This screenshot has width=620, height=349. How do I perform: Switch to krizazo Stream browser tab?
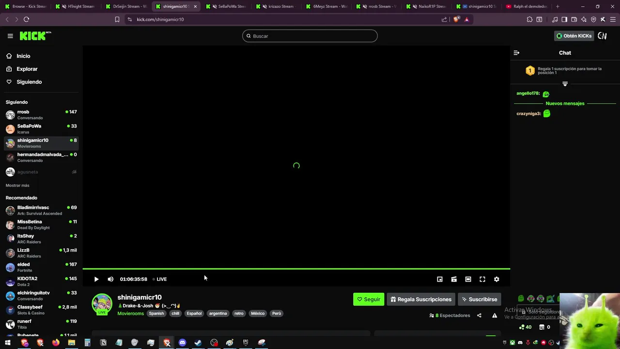(277, 6)
